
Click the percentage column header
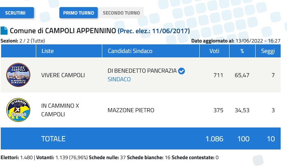coord(241,51)
